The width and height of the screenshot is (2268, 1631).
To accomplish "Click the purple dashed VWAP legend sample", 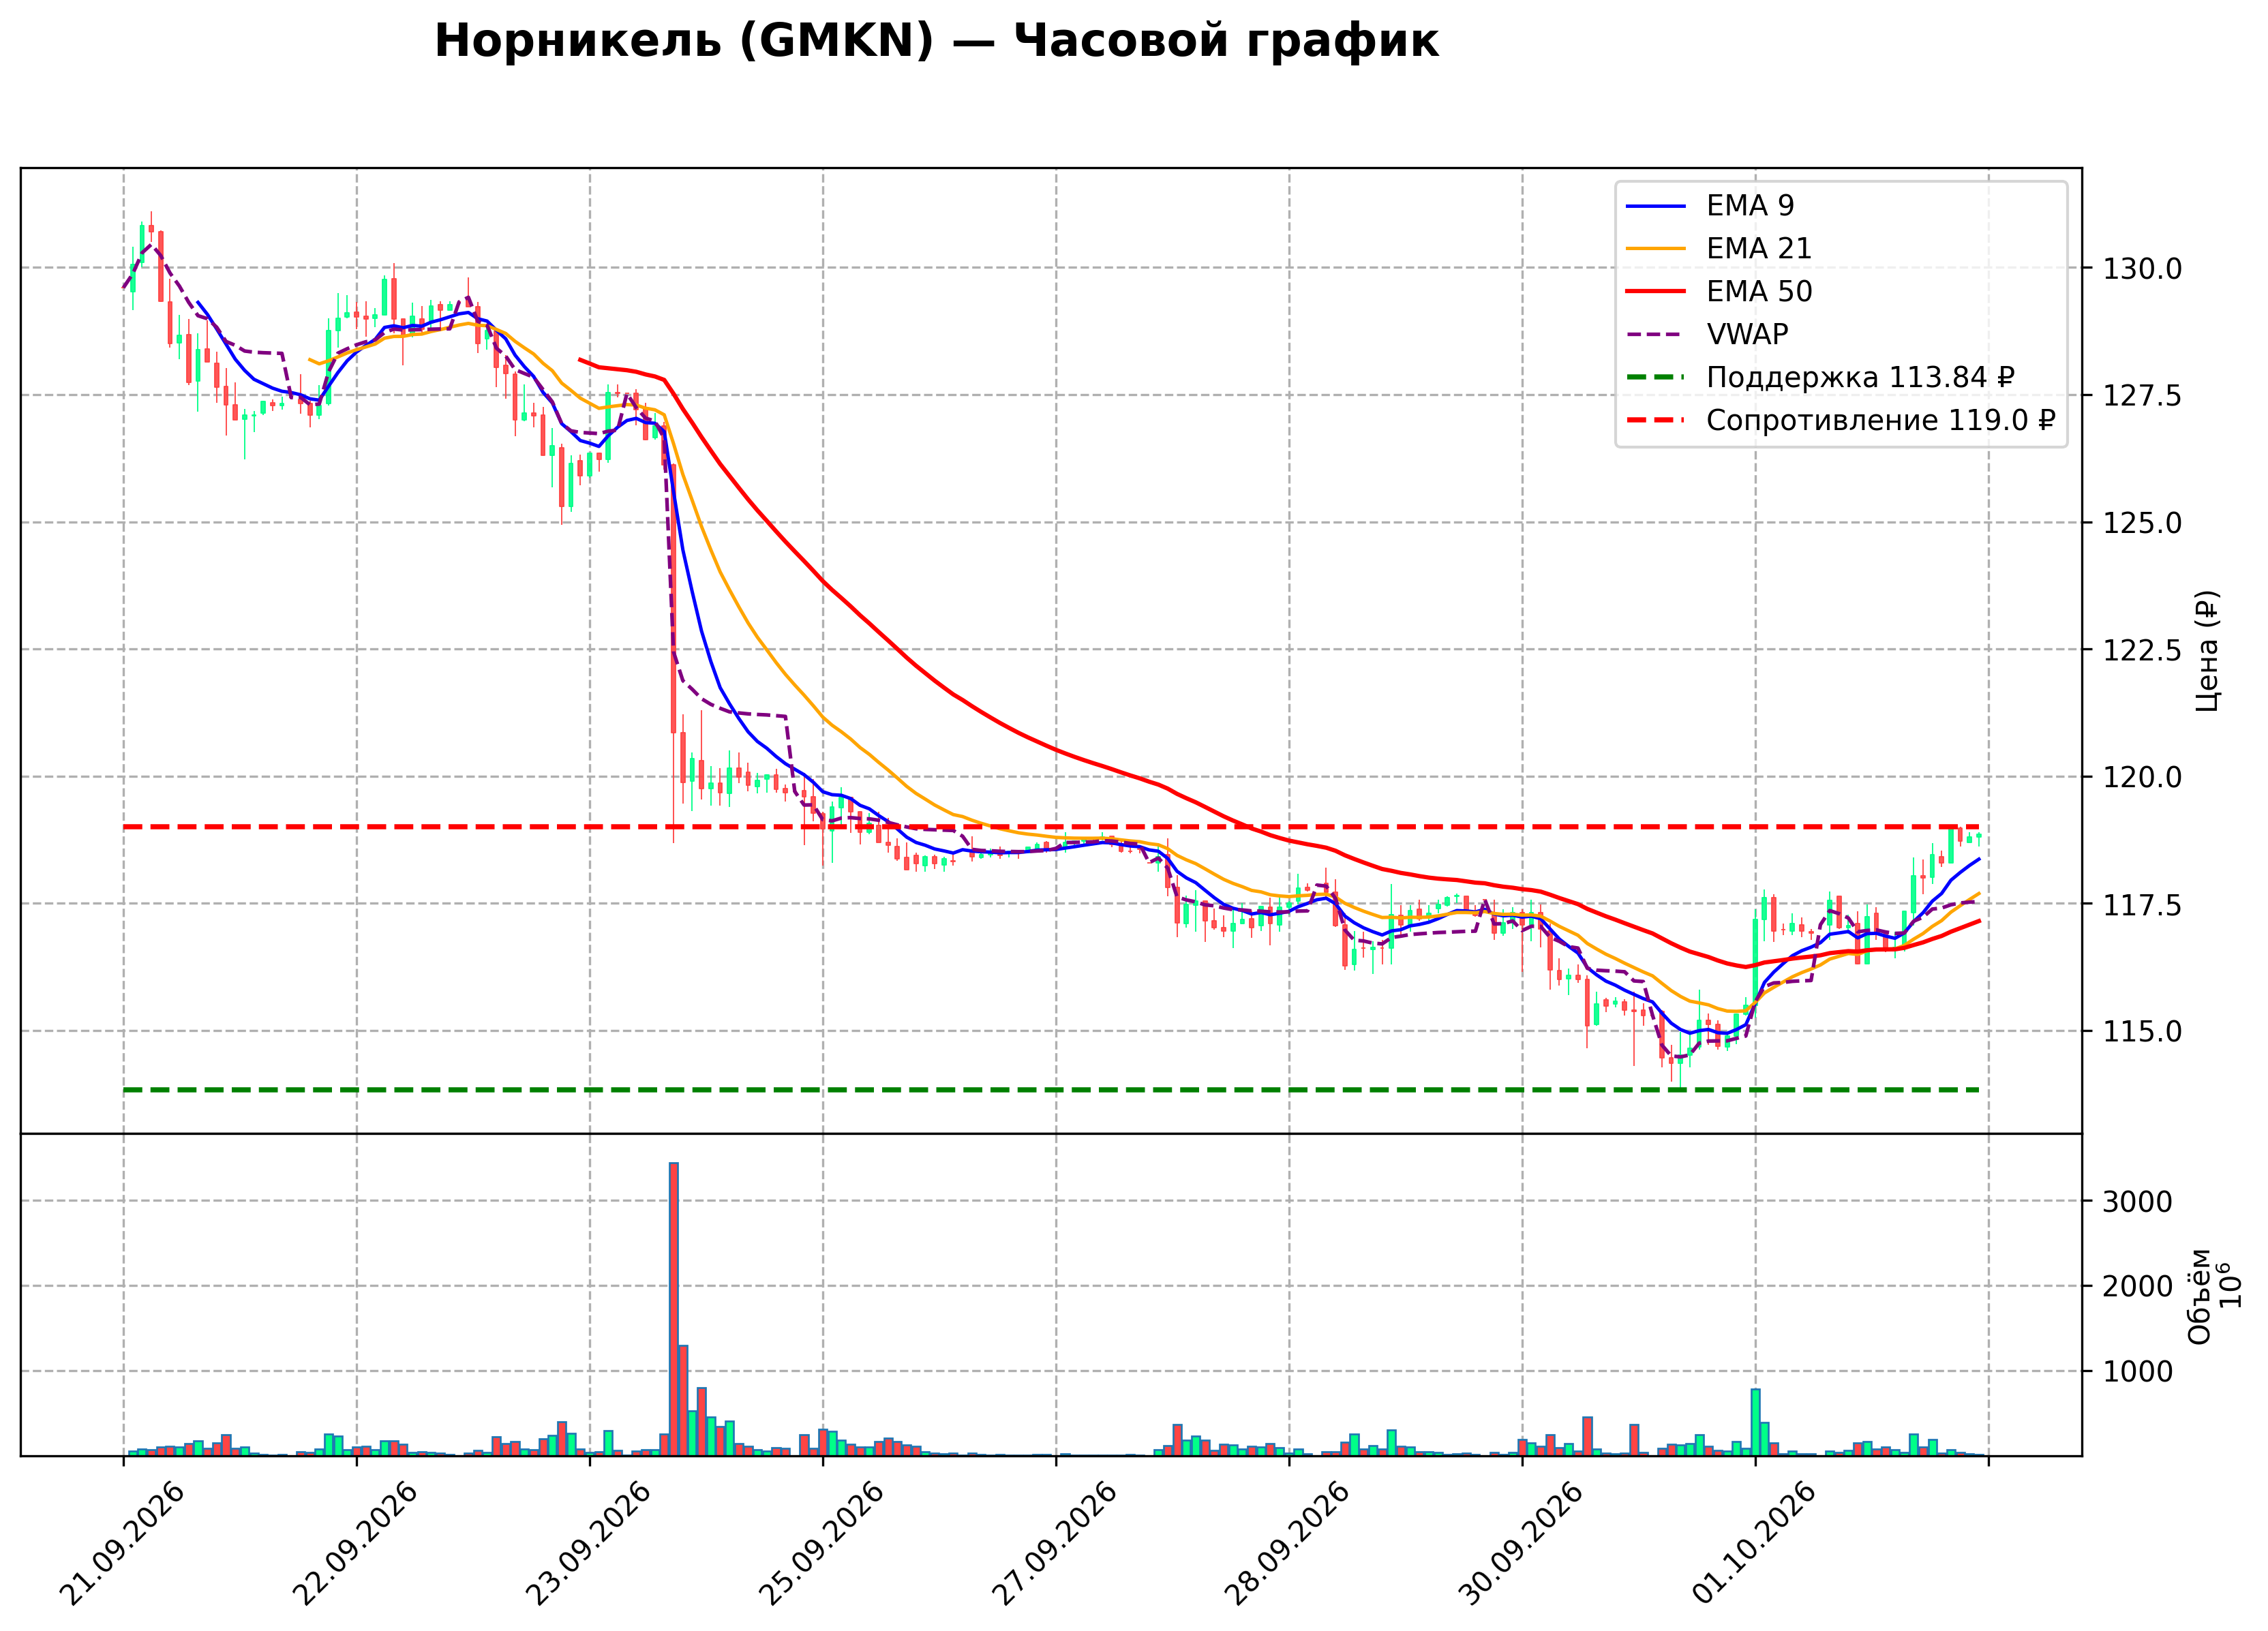I will point(1655,335).
